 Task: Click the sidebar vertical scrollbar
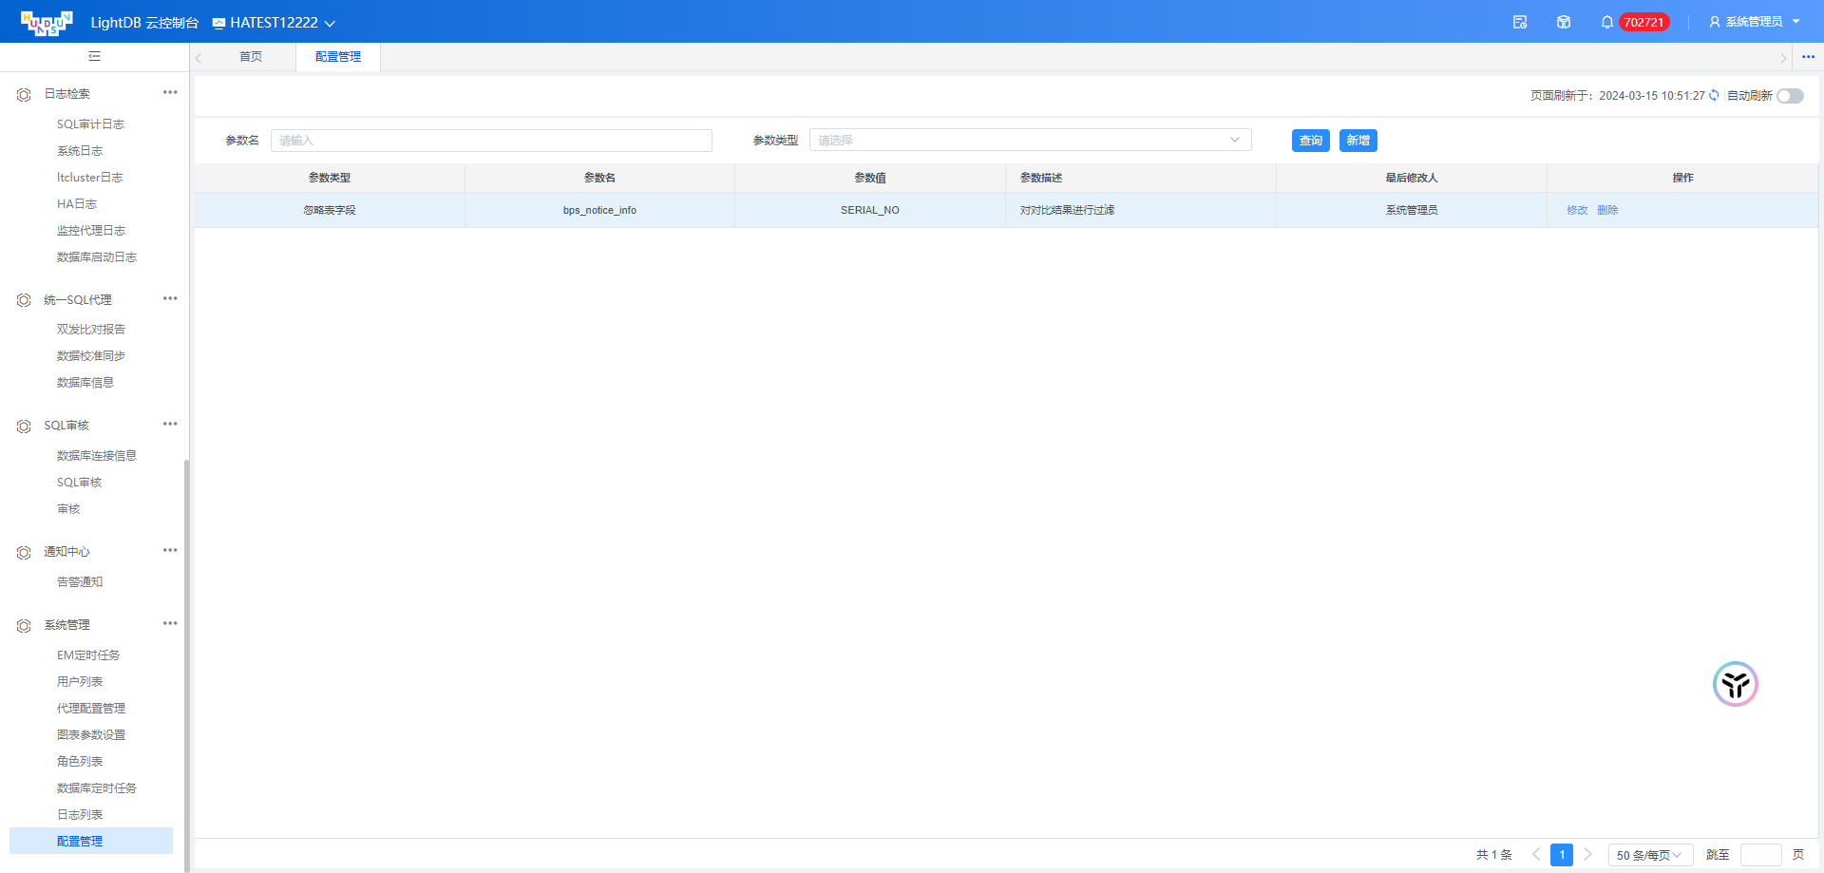click(x=186, y=665)
